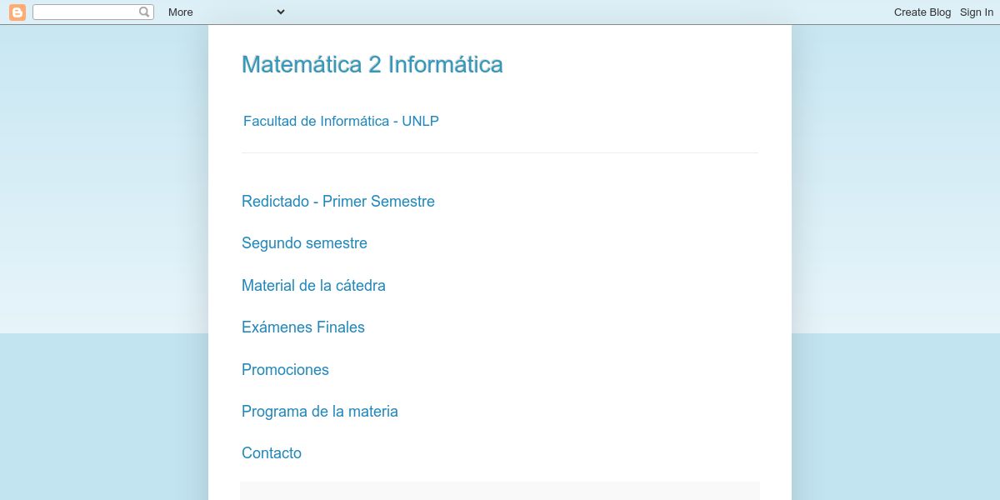Open the Create Blog link

922,12
